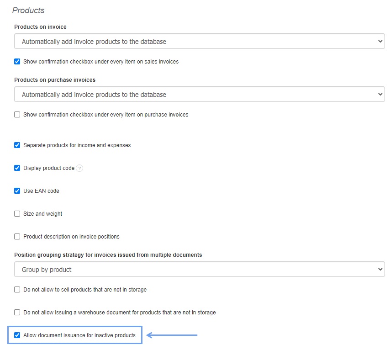
Task: Open the "Products on invoice" dropdown
Action: click(x=200, y=41)
